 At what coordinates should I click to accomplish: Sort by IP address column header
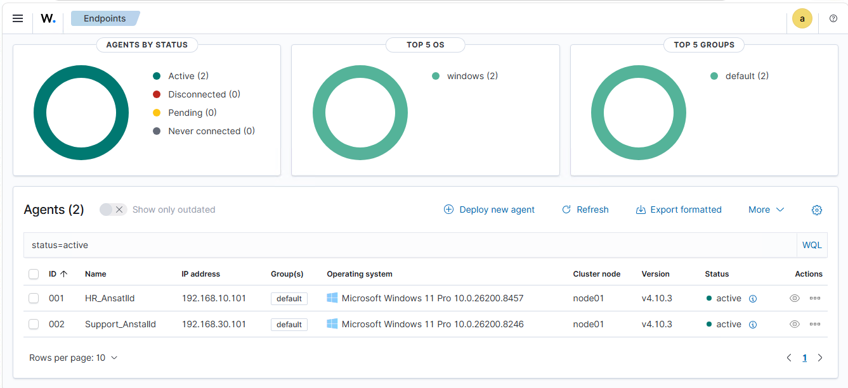click(x=201, y=274)
